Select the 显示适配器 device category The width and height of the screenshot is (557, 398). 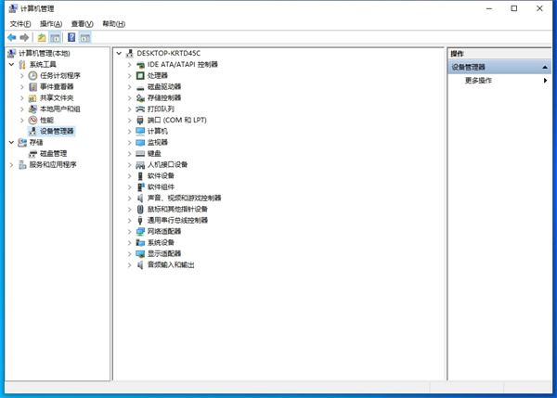tap(164, 253)
